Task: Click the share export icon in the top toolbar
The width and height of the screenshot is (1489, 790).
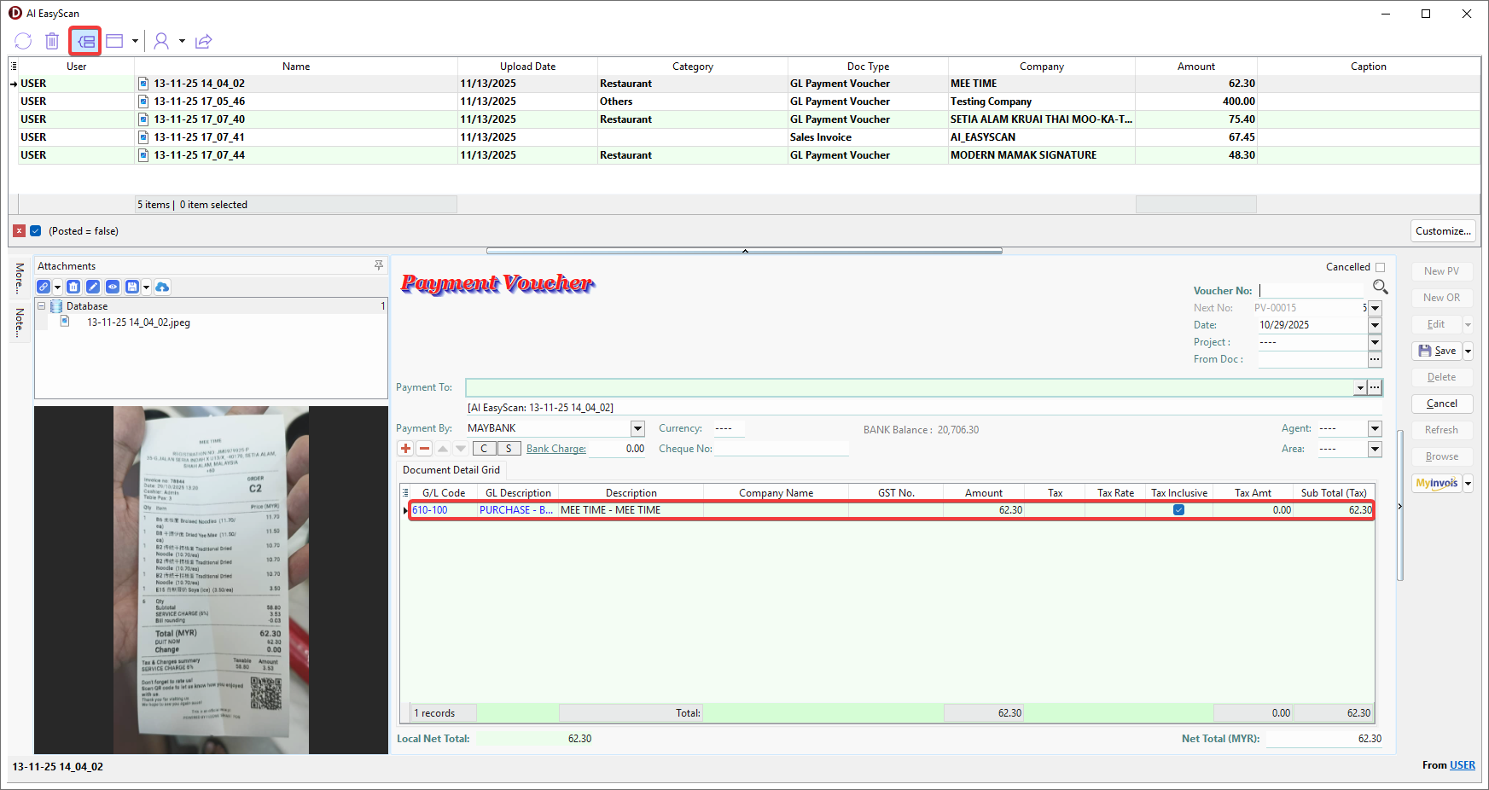Action: (203, 41)
